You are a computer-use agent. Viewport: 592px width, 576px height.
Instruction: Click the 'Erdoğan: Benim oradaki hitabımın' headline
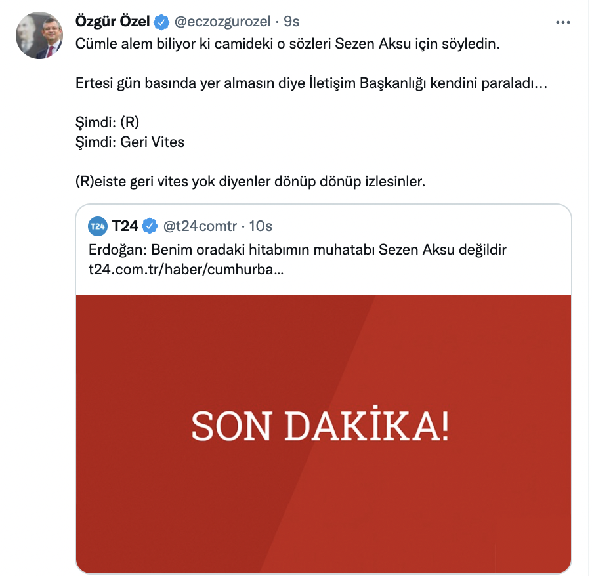click(298, 250)
